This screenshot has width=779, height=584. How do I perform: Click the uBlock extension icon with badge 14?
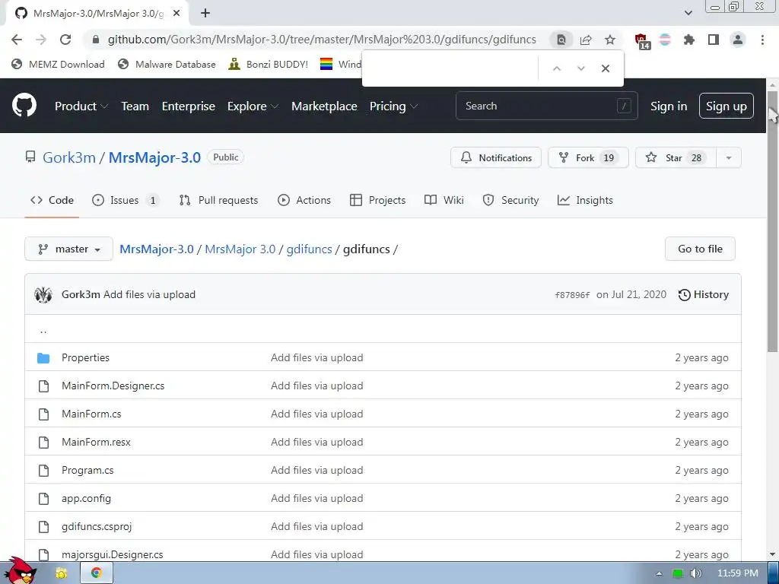pos(641,41)
